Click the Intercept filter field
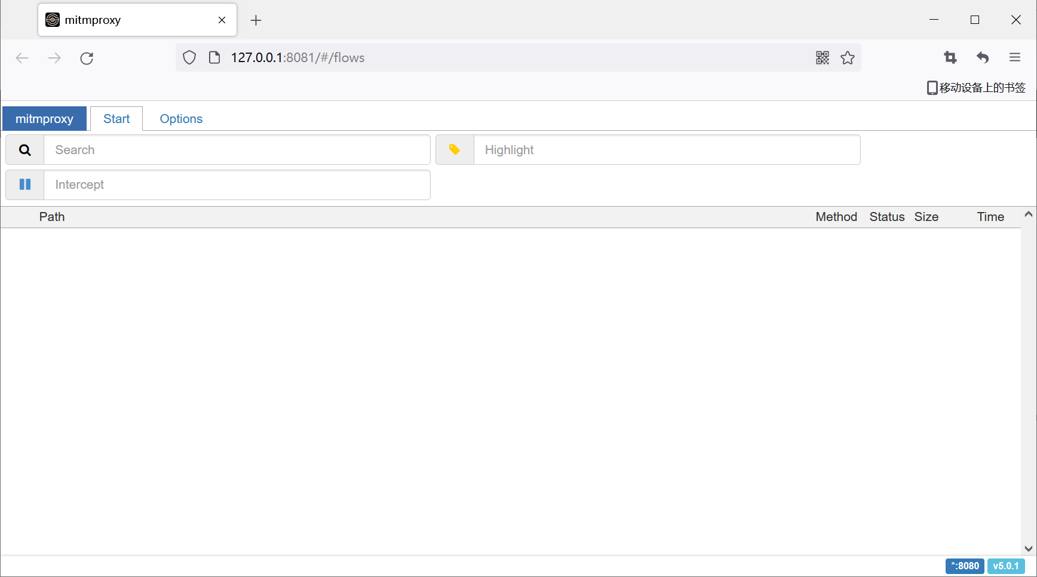This screenshot has height=577, width=1037. click(237, 185)
